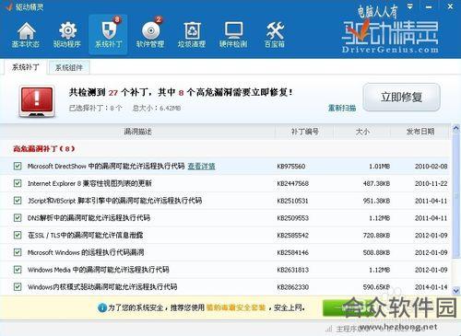Select the 系统补丁 shield icon

(108, 35)
